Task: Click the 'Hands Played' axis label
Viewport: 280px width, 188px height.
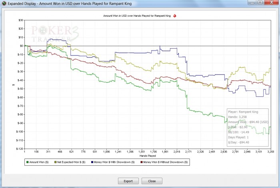Action: click(x=148, y=156)
